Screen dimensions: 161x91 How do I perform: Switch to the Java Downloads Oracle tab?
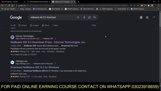point(39,2)
